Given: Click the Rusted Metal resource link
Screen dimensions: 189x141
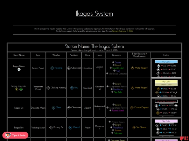Looking at the screenshot, I should 118,110.
